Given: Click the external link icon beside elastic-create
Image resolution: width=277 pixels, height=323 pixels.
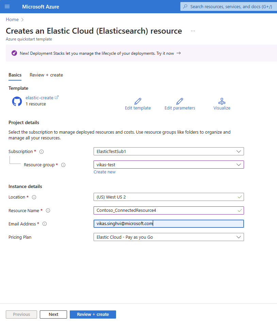Looking at the screenshot, I should [x=56, y=98].
